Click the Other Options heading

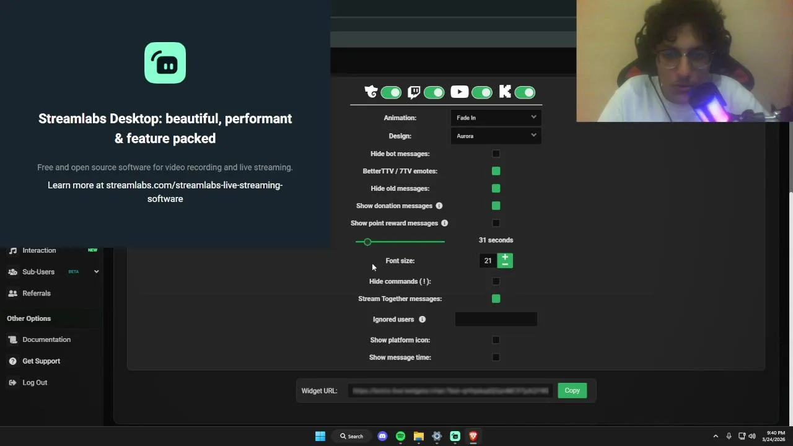29,318
